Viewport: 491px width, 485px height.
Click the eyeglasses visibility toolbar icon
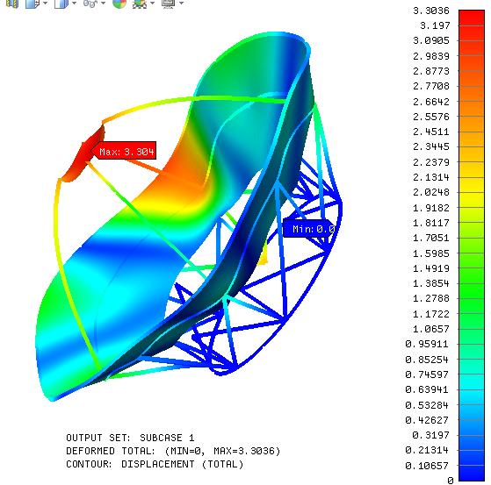(90, 4)
